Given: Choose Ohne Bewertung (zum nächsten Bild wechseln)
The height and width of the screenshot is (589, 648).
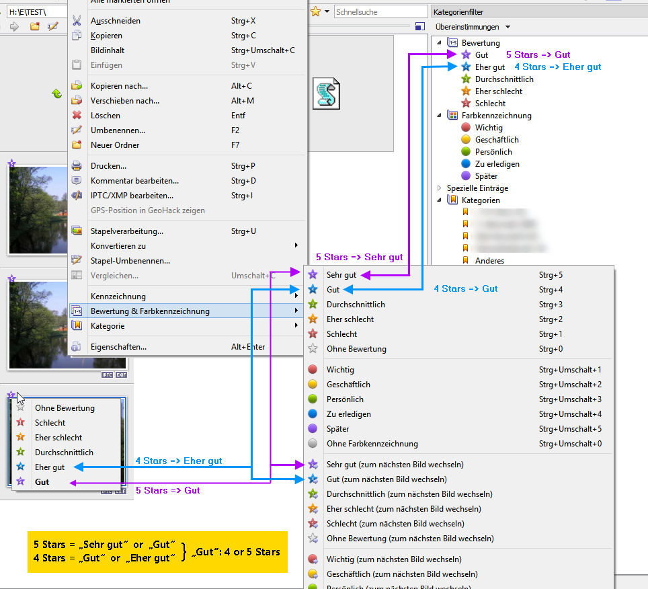Looking at the screenshot, I should click(x=458, y=539).
